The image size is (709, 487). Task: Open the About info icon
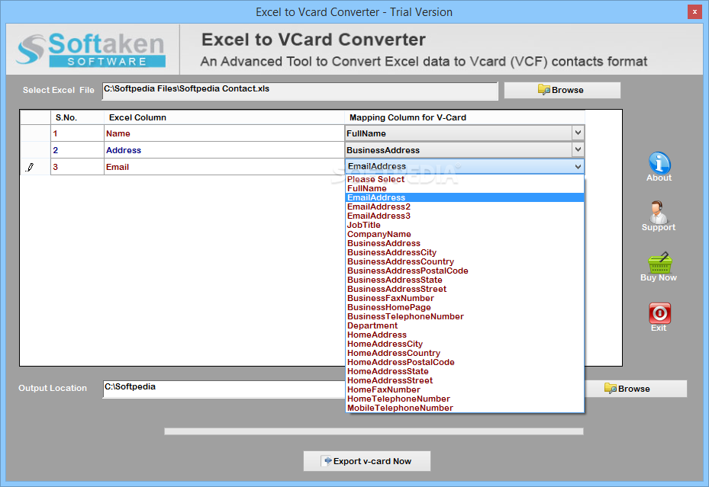click(659, 163)
